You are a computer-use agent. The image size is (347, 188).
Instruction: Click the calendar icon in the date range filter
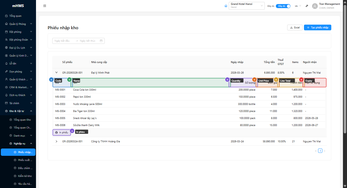[x=101, y=41]
